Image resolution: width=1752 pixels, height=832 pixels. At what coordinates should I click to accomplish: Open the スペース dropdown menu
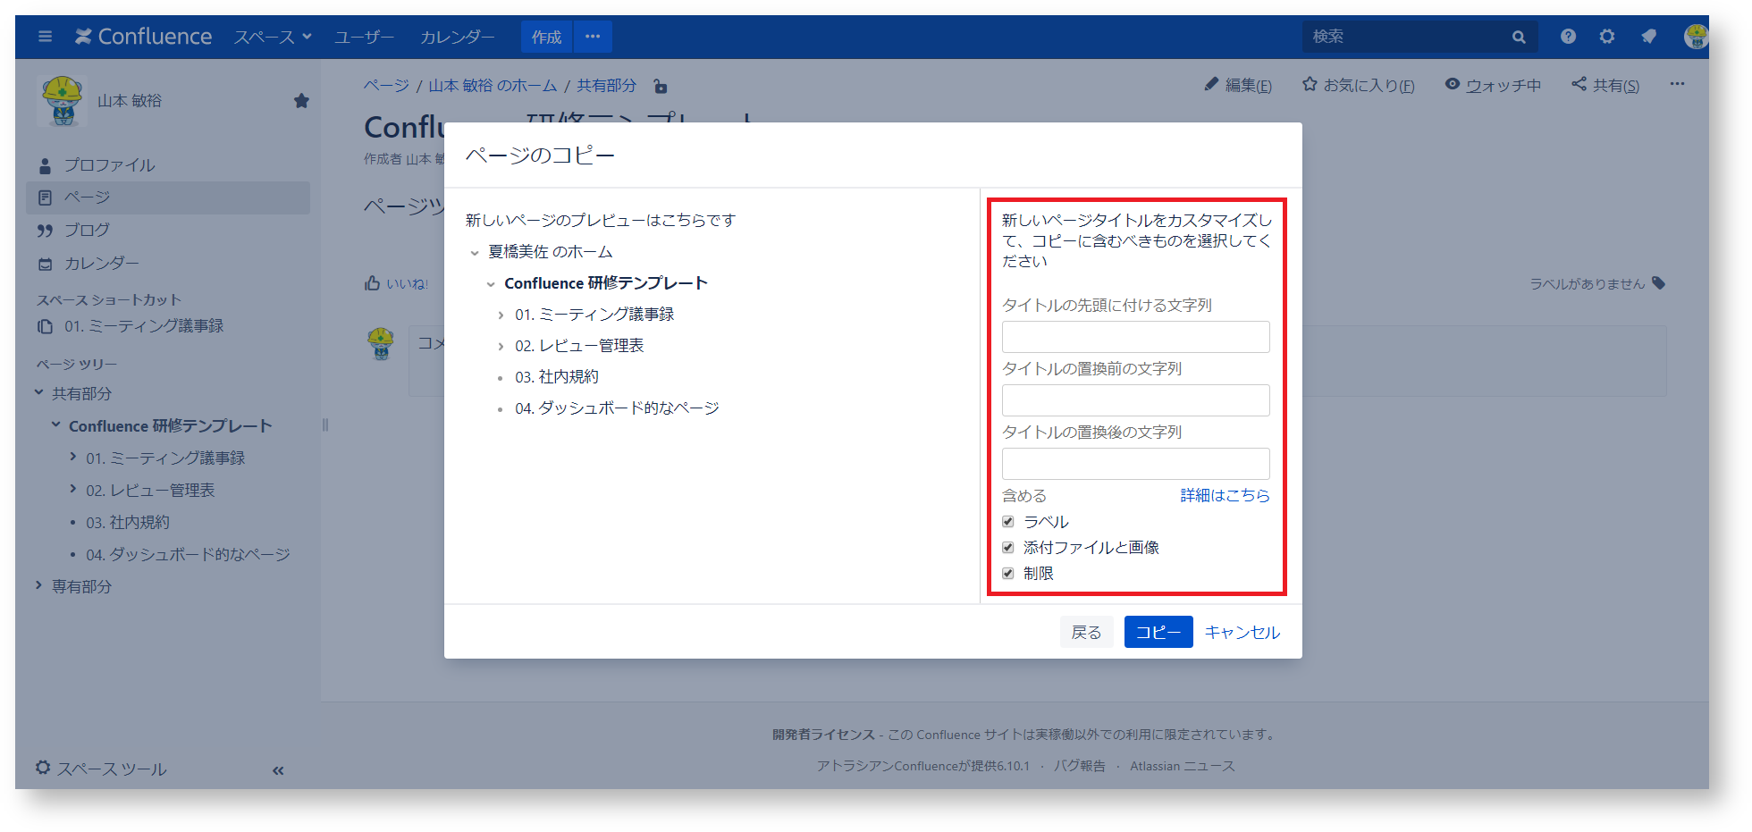273,37
